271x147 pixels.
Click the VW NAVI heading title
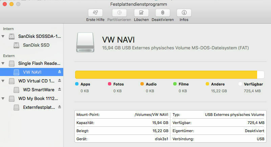118,40
